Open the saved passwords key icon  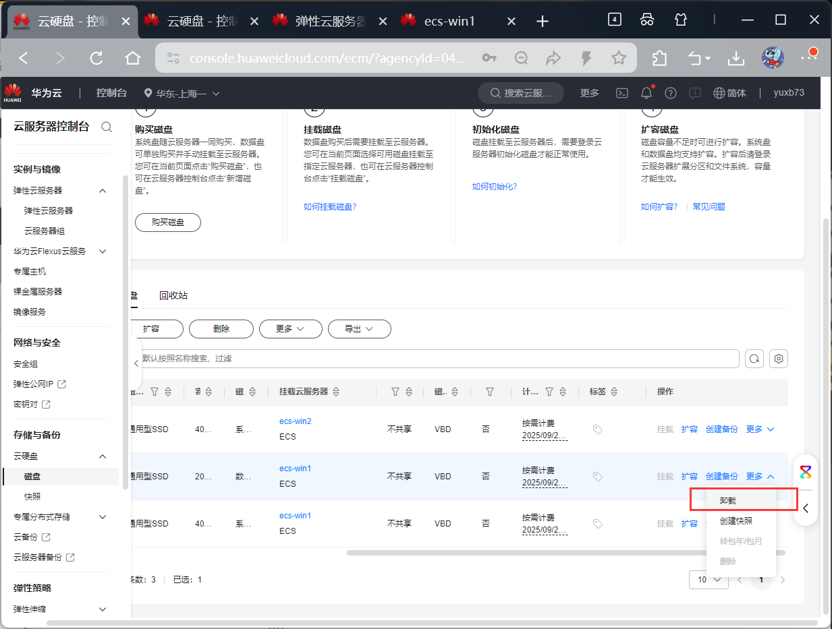489,59
